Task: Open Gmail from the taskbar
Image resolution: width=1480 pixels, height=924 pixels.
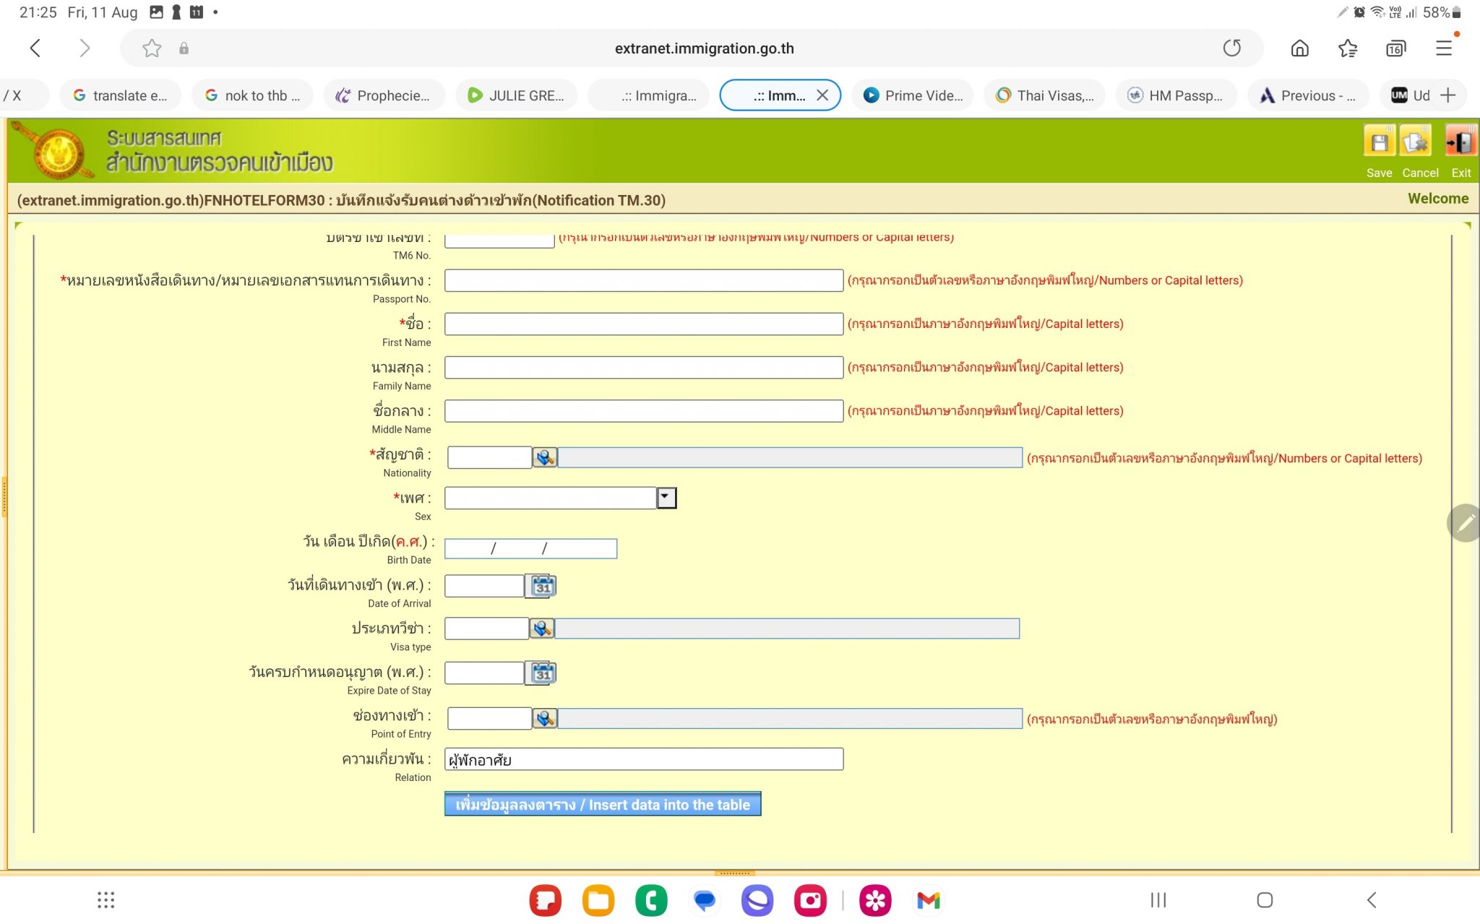Action: pyautogui.click(x=929, y=900)
